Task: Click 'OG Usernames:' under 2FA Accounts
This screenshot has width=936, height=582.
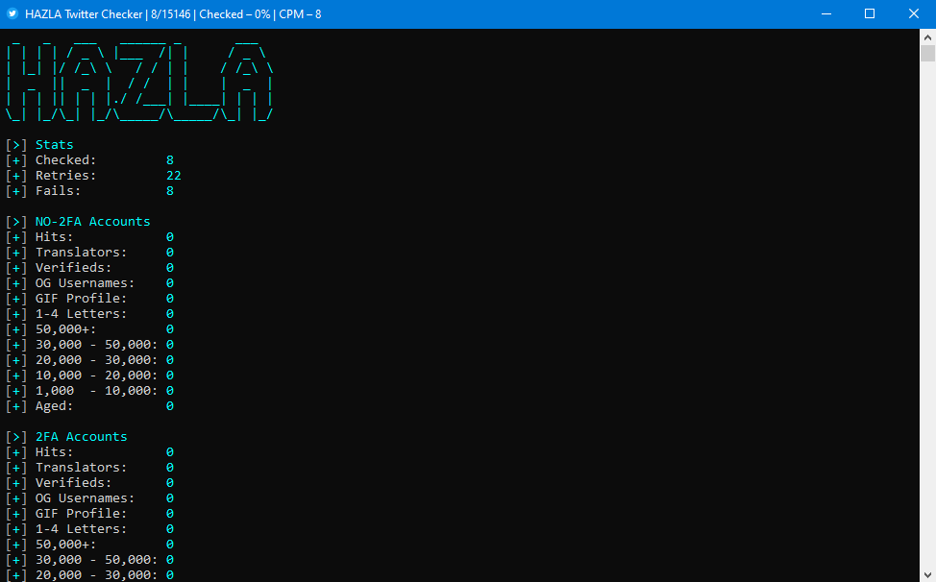Action: (85, 498)
